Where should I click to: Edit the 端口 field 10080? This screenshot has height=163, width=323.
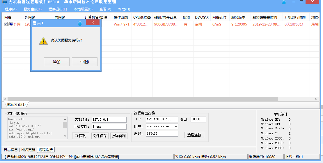198,119
